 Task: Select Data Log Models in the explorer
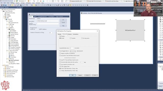point(15,60)
